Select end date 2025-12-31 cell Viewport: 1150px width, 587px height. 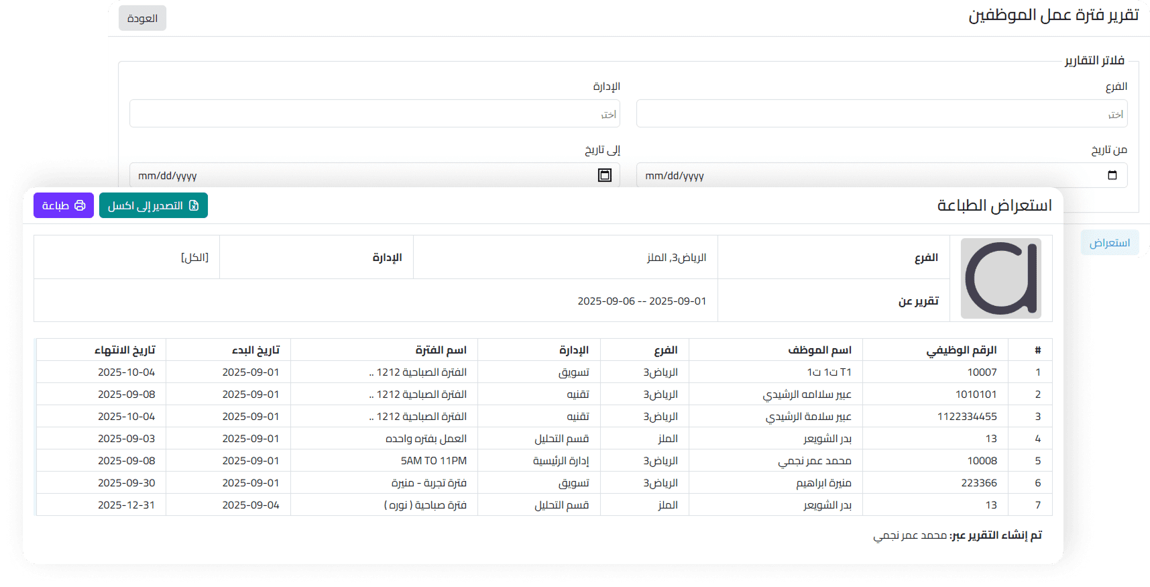coord(126,505)
